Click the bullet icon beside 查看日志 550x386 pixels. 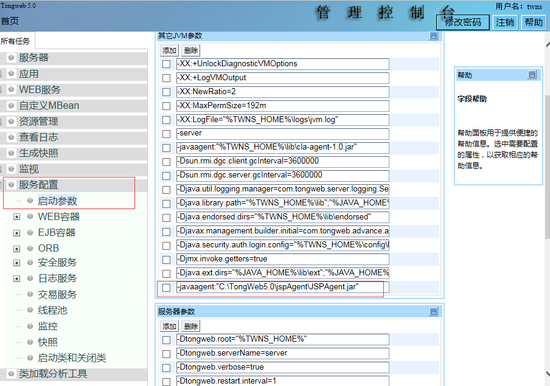click(11, 137)
